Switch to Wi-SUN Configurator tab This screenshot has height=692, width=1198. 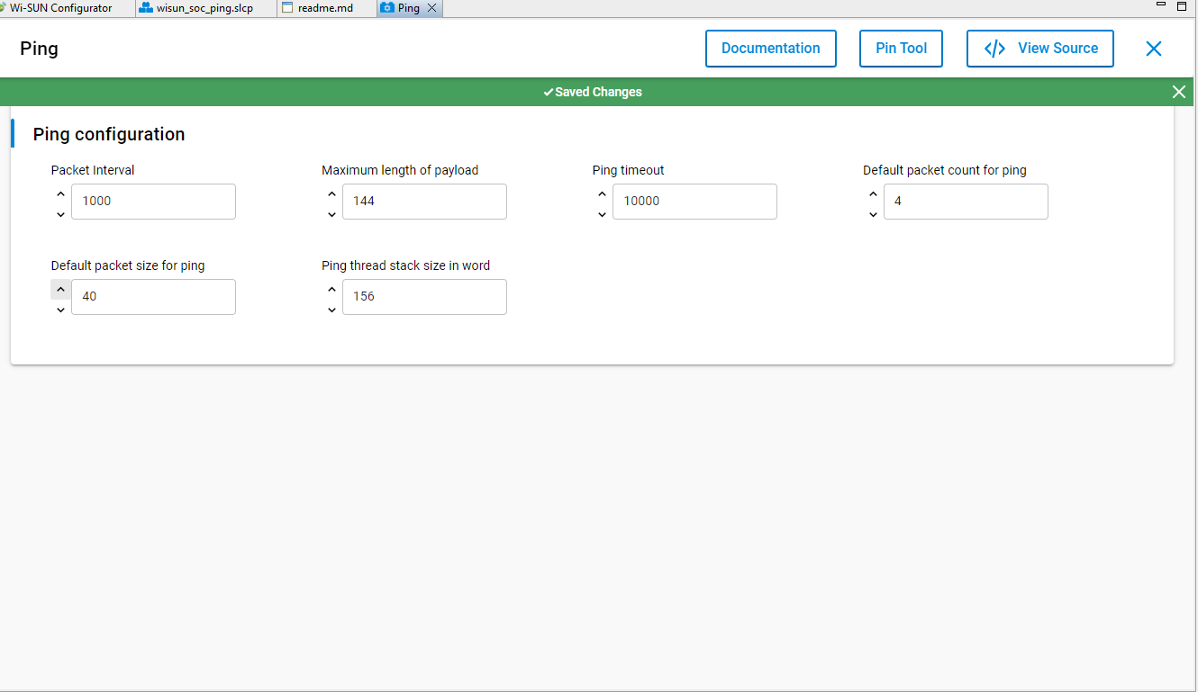point(60,8)
